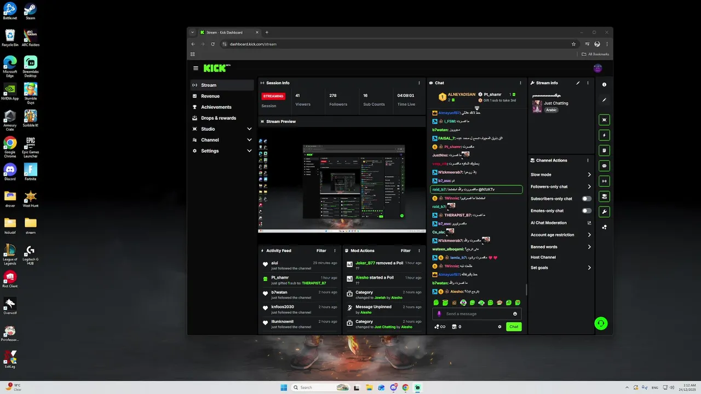Click the info icon in right toolbar
This screenshot has width=701, height=394.
[605, 85]
